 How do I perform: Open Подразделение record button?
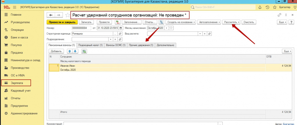tap(120, 39)
